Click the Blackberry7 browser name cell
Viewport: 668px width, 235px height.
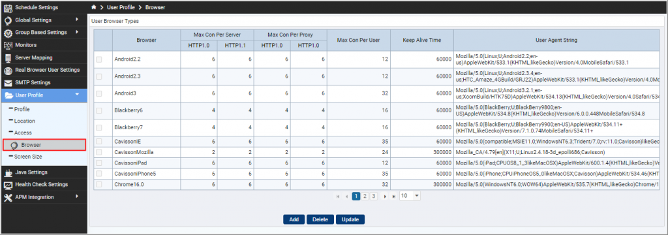[147, 127]
